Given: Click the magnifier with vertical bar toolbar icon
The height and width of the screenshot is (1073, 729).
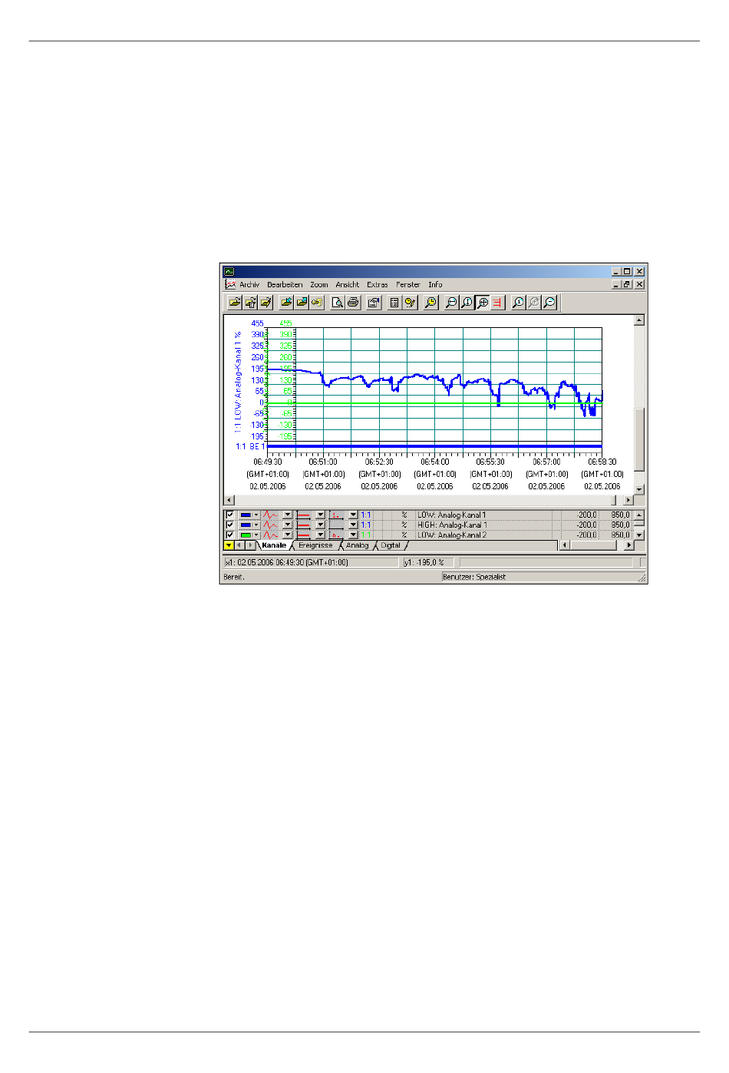Looking at the screenshot, I should coord(467,303).
